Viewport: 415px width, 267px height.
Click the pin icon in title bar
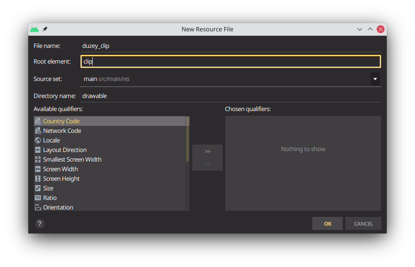[x=45, y=29]
